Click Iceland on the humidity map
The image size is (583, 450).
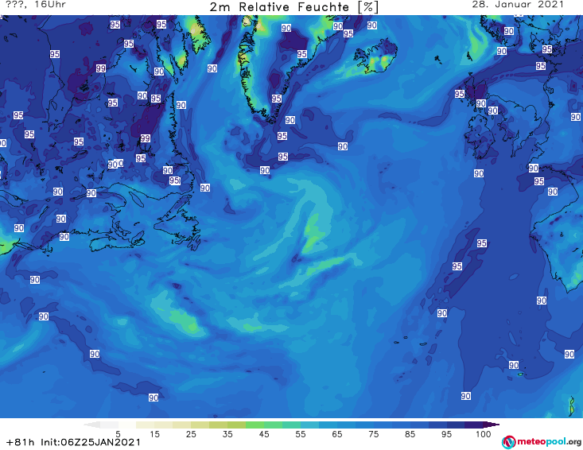[375, 57]
